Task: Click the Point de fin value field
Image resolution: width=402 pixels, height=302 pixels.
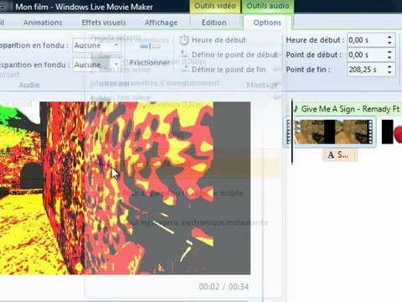Action: [366, 70]
